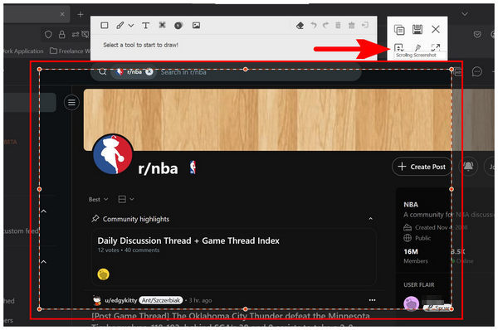The height and width of the screenshot is (330, 498).
Task: Click the NBA logo emoji beside r/nba
Action: [x=193, y=167]
